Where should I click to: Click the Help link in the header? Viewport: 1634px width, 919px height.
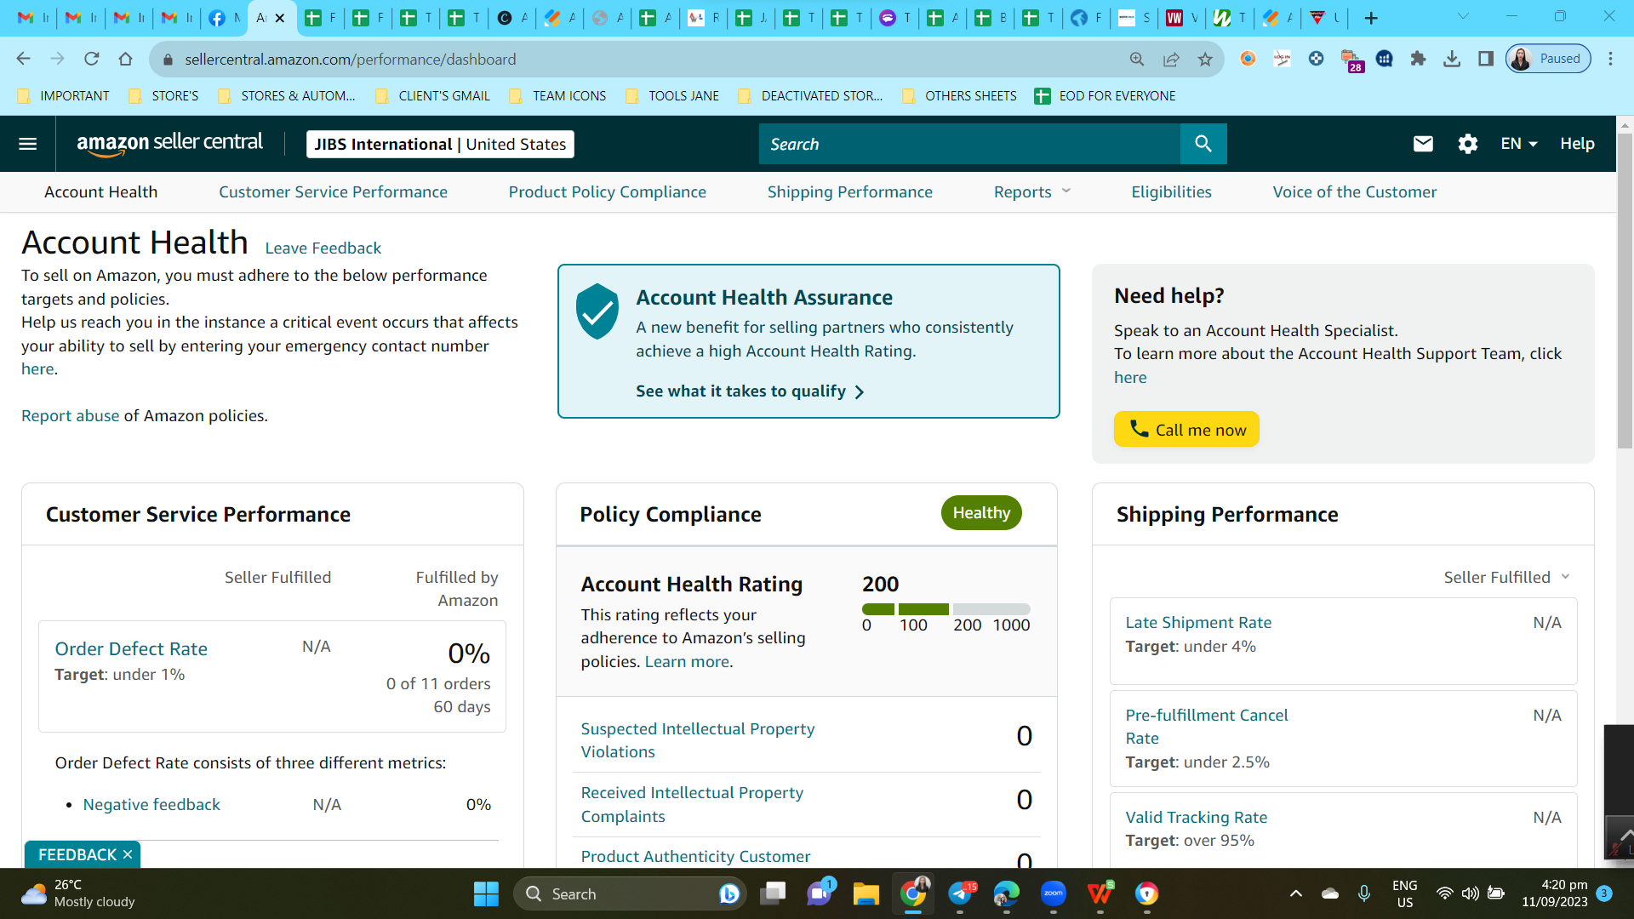1577,144
